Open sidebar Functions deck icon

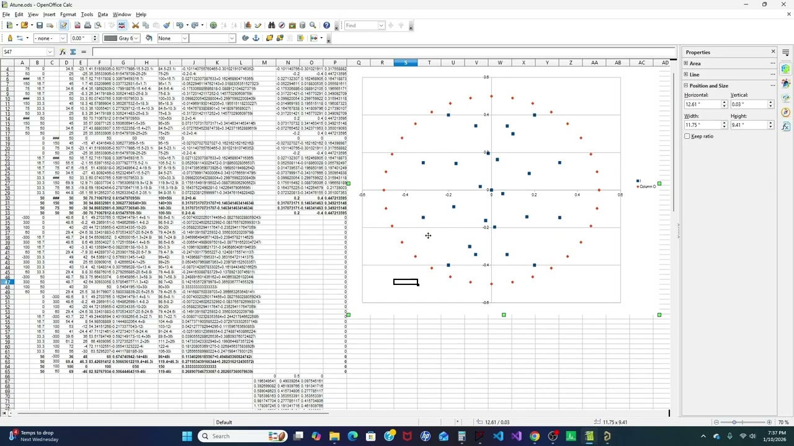(x=786, y=126)
